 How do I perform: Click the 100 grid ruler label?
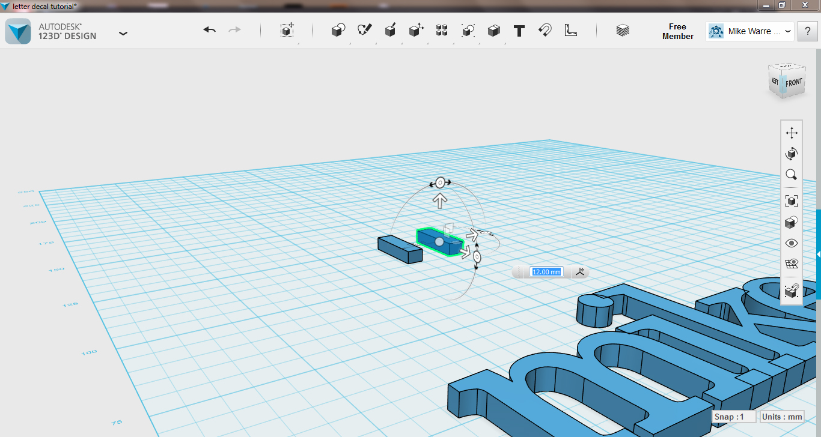coord(89,352)
